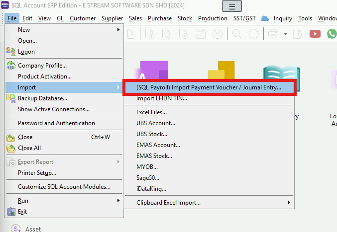The width and height of the screenshot is (337, 232).
Task: Open the SST/GST menu
Action: (x=244, y=18)
